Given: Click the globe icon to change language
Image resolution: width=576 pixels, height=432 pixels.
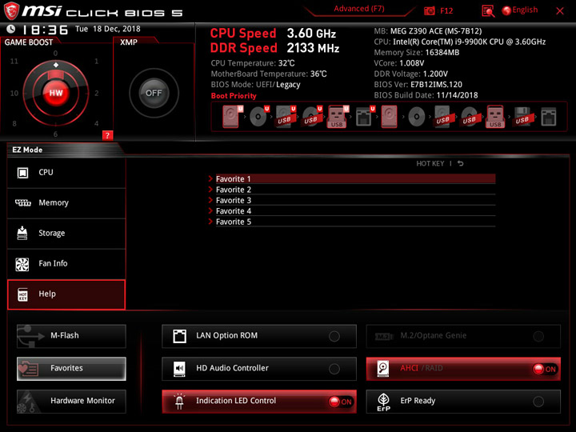Looking at the screenshot, I should [506, 10].
